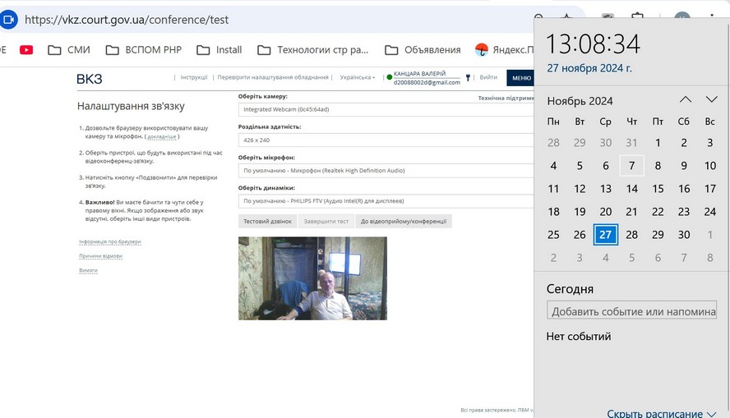This screenshot has height=418, width=730.
Task: Open the Технологии стр ра... bookmarks folder
Action: click(x=313, y=50)
